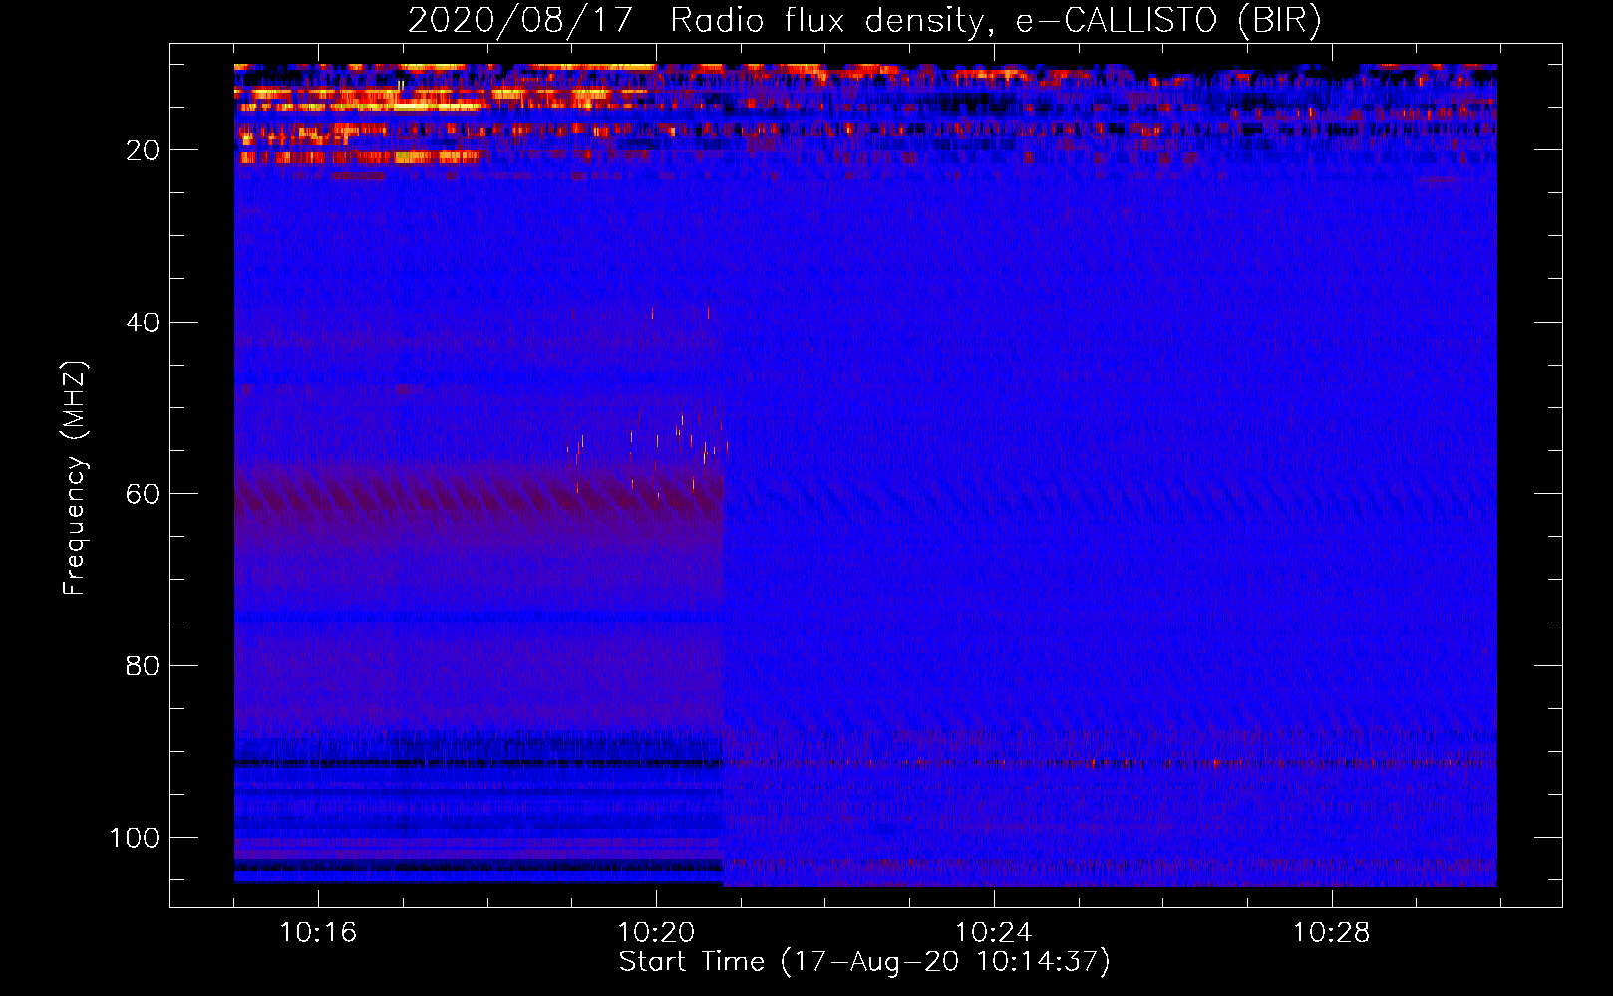1613x996 pixels.
Task: Click the 'Frequency (MHZ)' axis label
Action: [75, 478]
